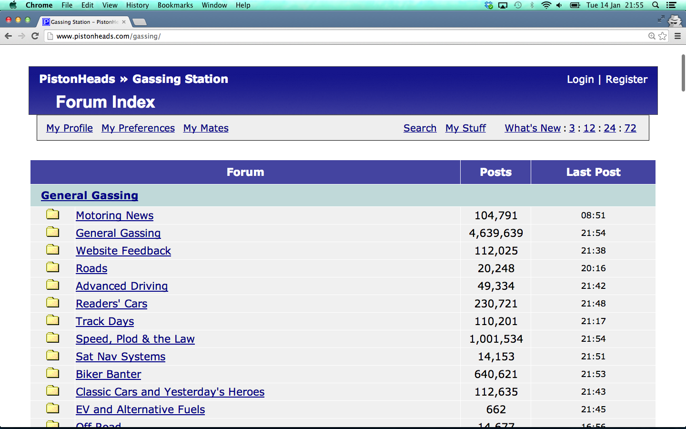Viewport: 686px width, 429px height.
Task: Click the What's New link
Action: click(x=533, y=128)
